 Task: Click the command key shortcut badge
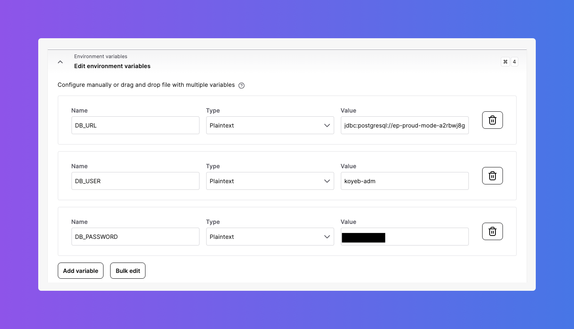pyautogui.click(x=505, y=61)
